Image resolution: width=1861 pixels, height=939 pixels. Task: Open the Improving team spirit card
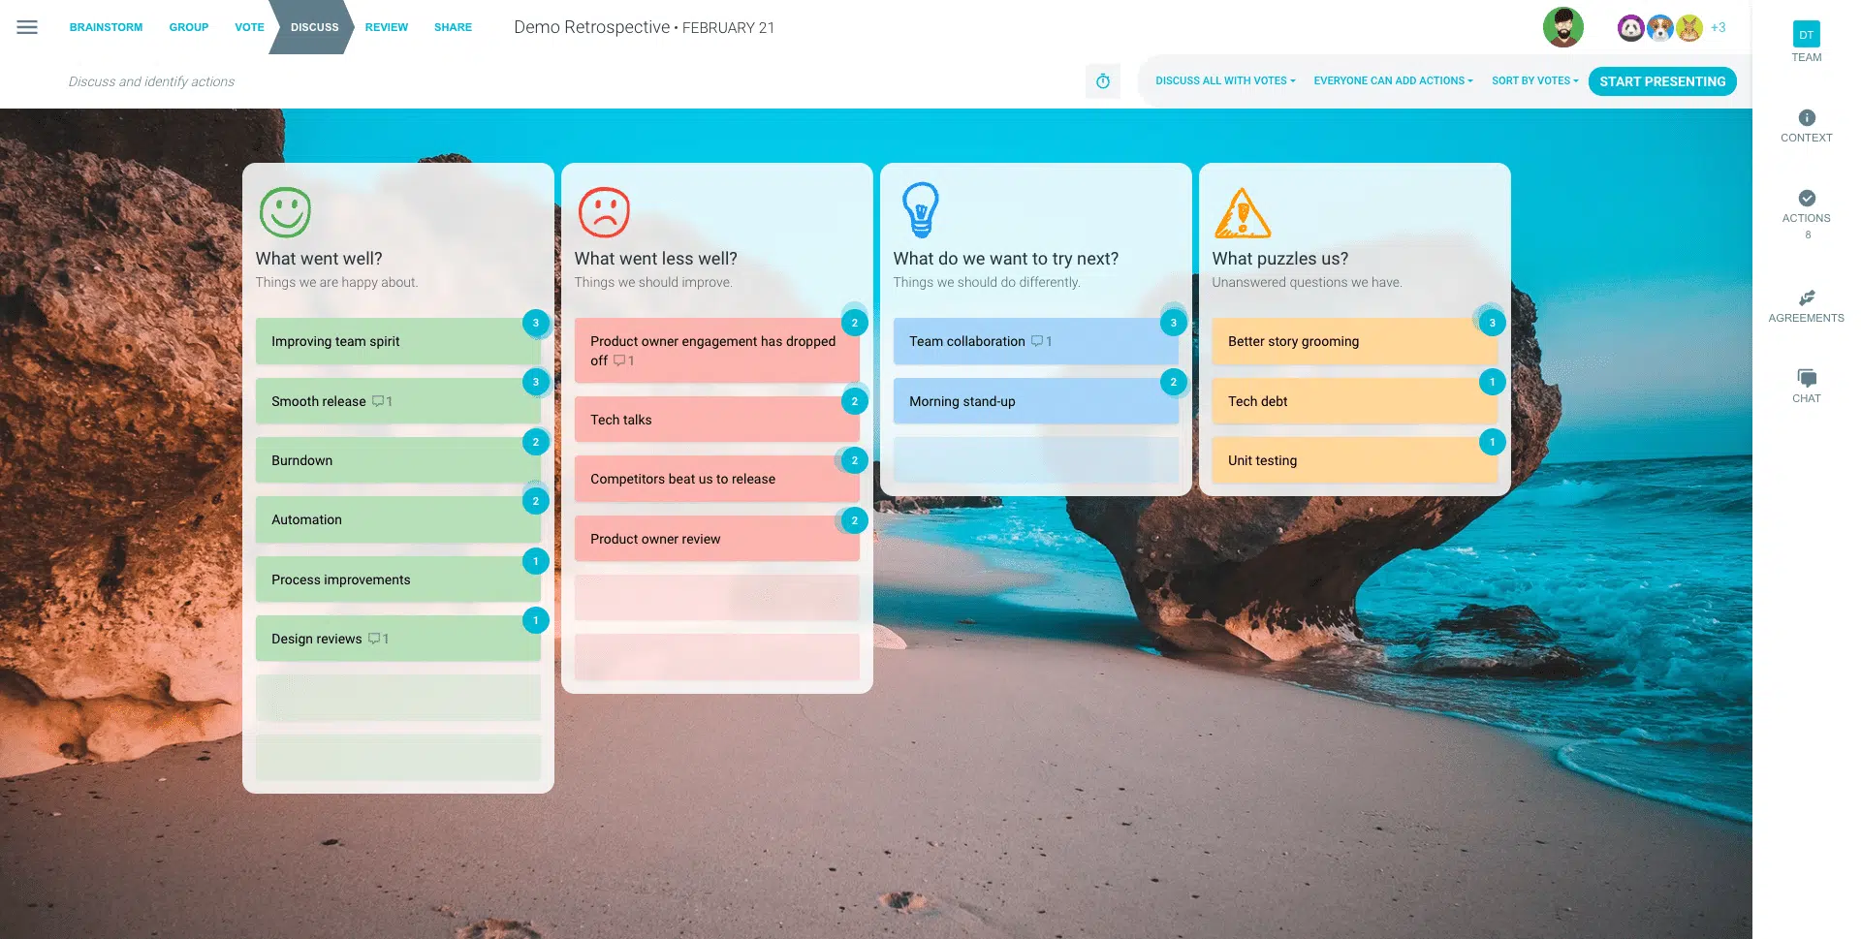click(397, 341)
